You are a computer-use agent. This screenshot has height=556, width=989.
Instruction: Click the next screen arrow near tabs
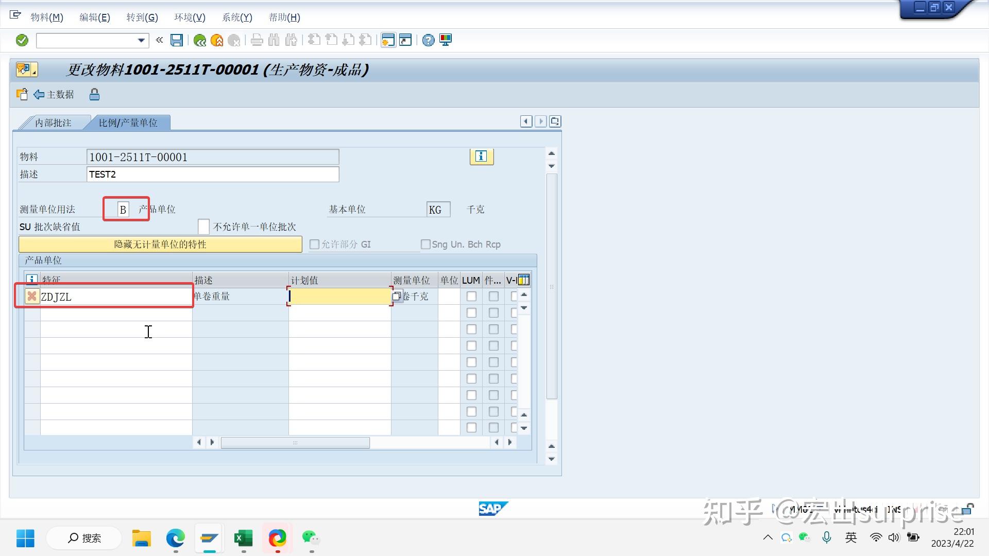(540, 121)
